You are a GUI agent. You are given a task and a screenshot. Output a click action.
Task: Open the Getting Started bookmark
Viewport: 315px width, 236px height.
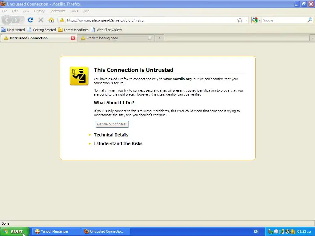[x=42, y=30]
